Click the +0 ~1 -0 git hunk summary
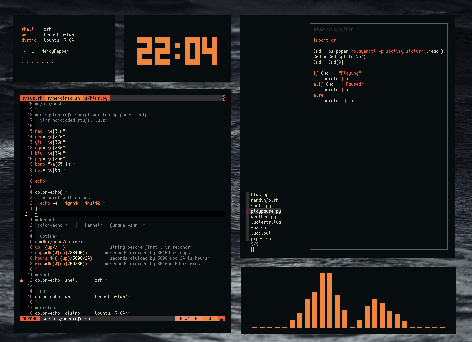 [x=188, y=319]
